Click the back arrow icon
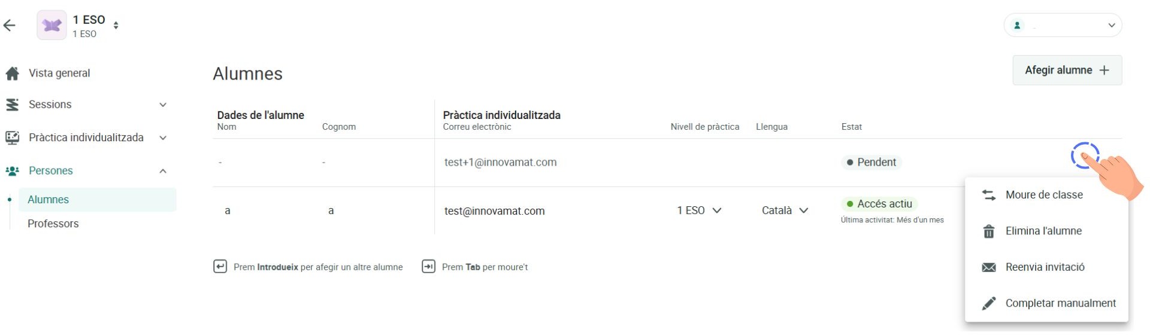 click(9, 25)
